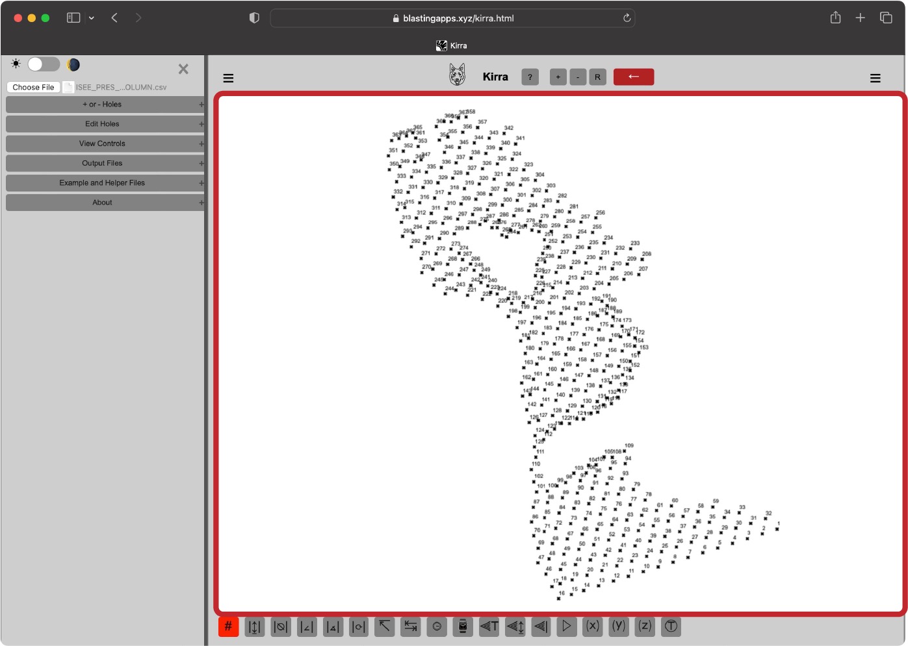Toggle the light/dark mode switch
This screenshot has height=646, width=908.
point(44,64)
